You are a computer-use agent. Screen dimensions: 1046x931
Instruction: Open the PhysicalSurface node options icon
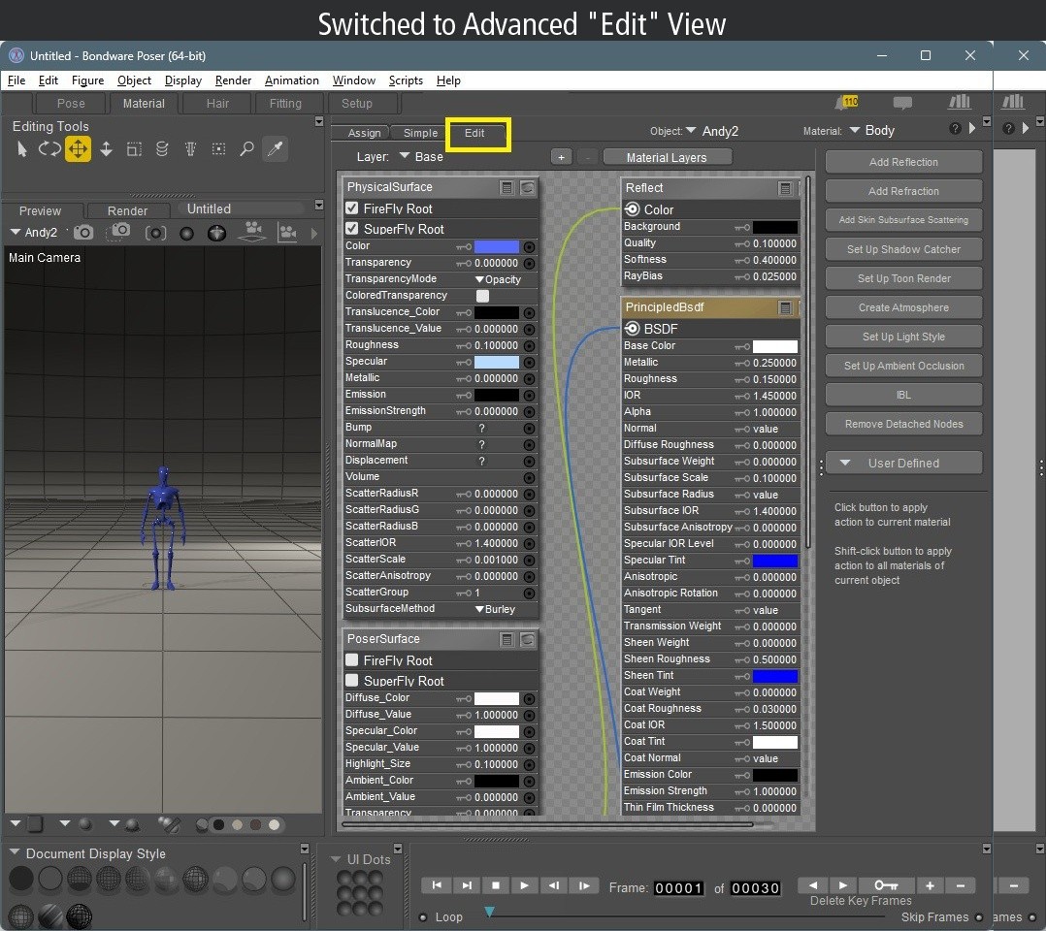point(507,186)
